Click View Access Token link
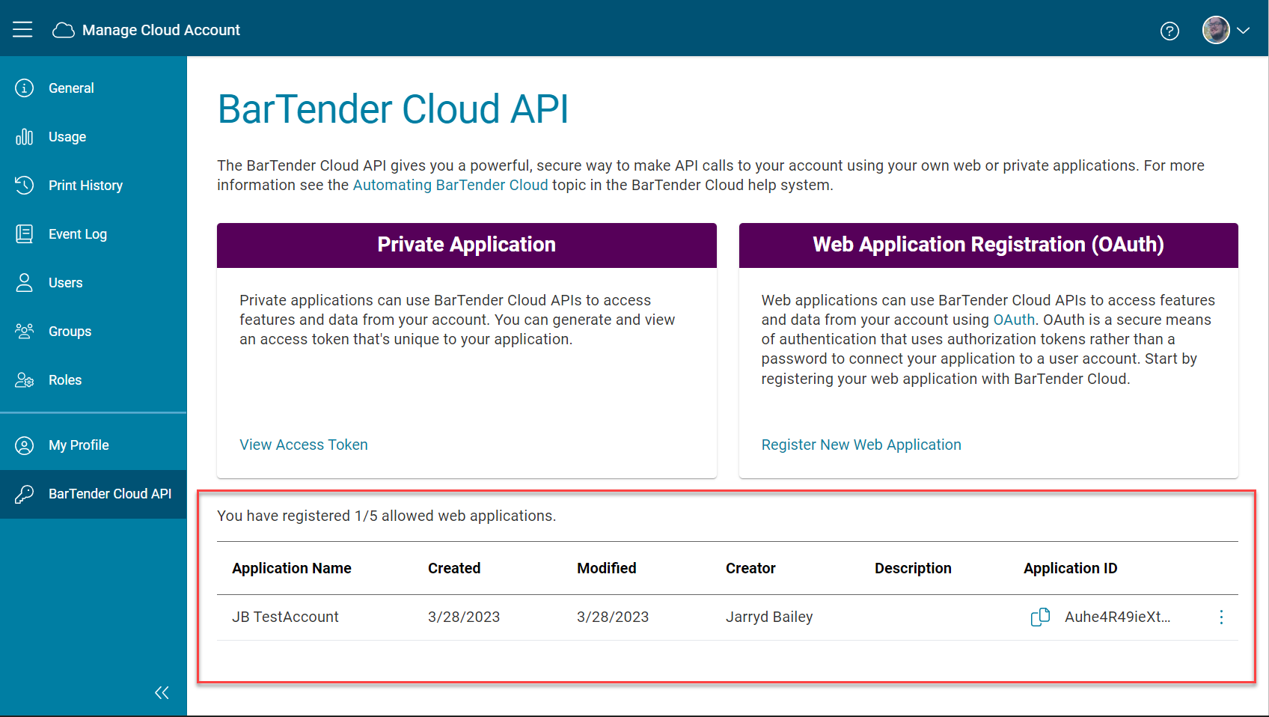The height and width of the screenshot is (717, 1269). pos(304,445)
